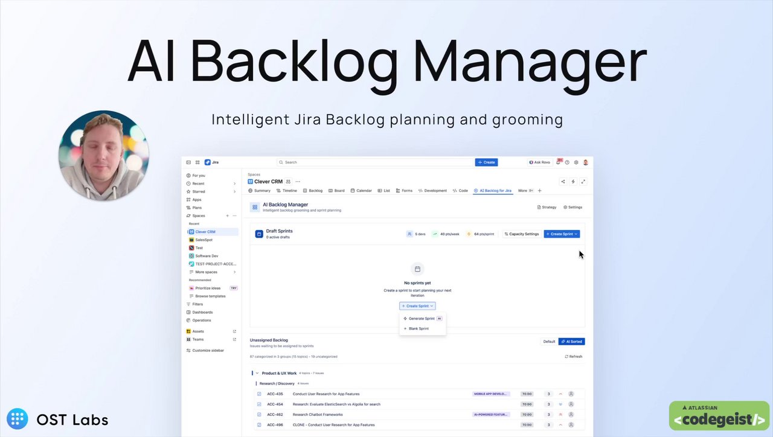Click the assignee avatar on ACC-496

tap(571, 425)
